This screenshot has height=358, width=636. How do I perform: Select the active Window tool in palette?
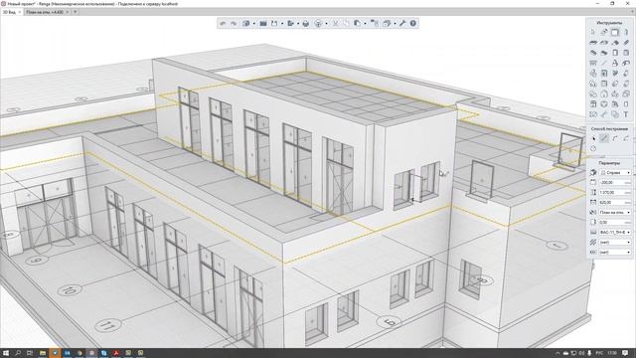pos(615,33)
